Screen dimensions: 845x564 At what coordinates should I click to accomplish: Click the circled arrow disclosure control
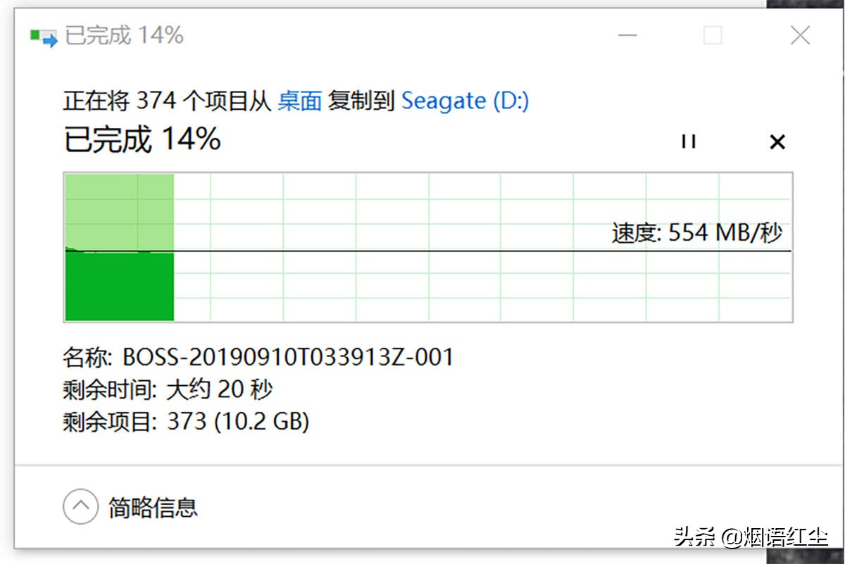pos(81,506)
